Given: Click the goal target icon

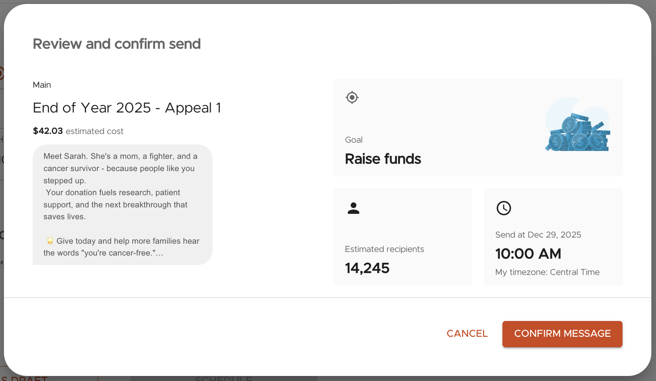Looking at the screenshot, I should pos(352,97).
